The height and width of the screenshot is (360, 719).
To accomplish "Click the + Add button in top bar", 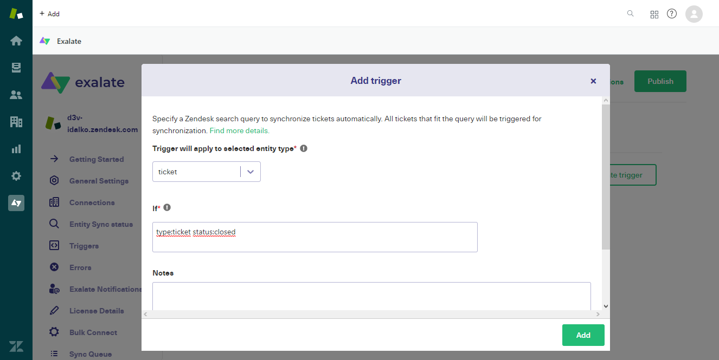I will click(50, 14).
